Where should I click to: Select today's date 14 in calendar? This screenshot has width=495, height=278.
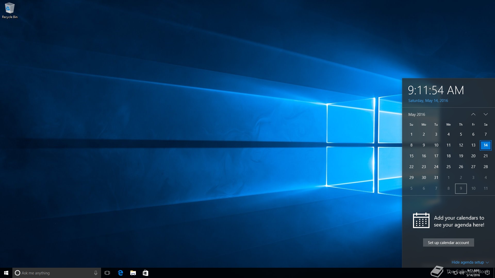486,145
